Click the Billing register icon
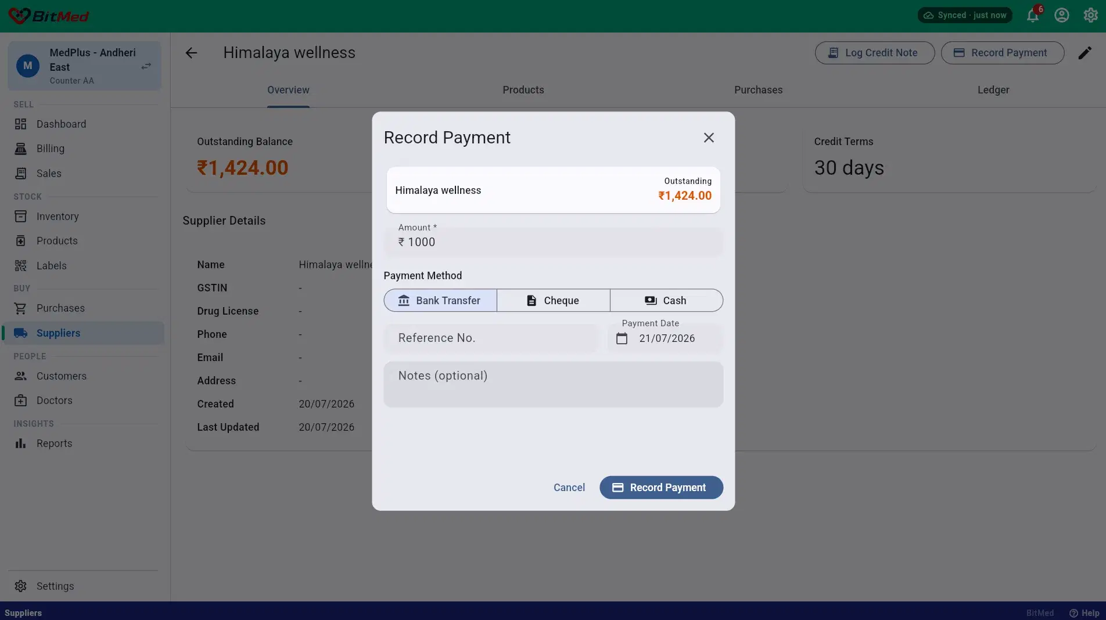 20,149
